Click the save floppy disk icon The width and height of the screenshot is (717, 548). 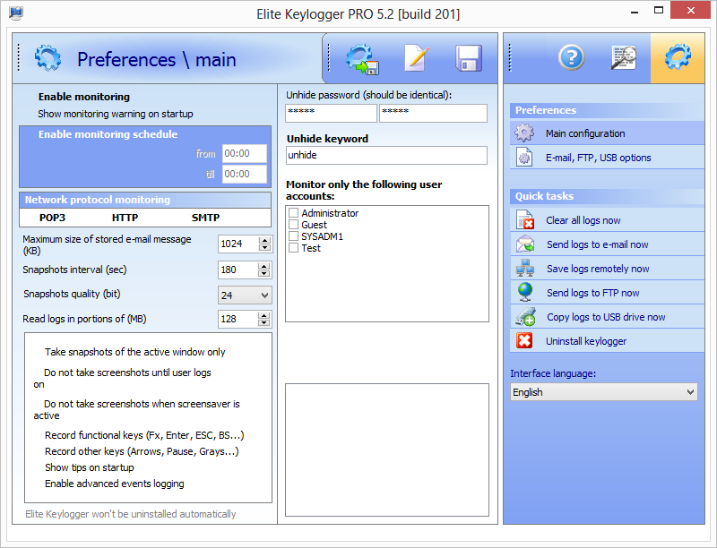pyautogui.click(x=469, y=58)
